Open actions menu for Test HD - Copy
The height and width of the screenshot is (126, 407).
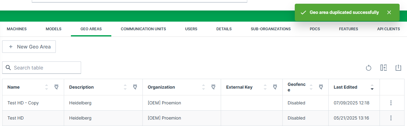391,103
